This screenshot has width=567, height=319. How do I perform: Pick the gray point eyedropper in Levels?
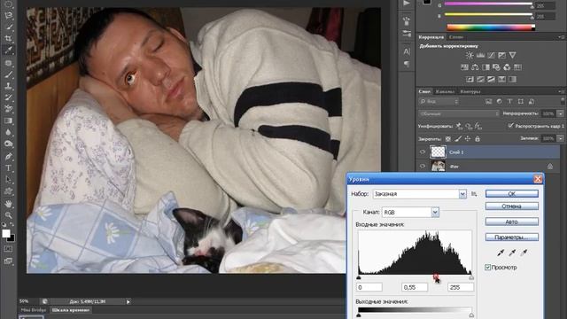tap(512, 253)
